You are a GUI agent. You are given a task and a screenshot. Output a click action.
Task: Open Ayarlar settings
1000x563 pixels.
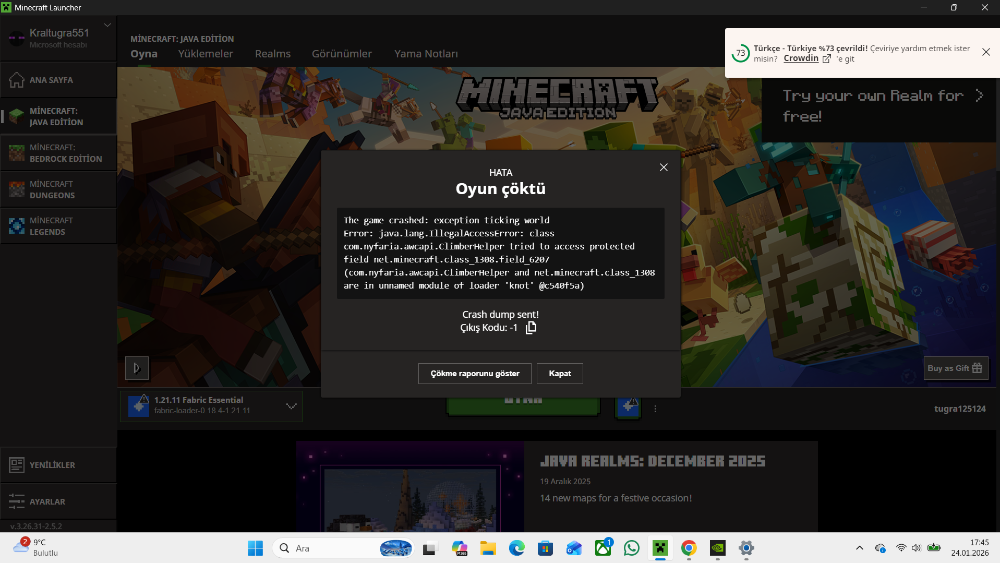(x=58, y=501)
